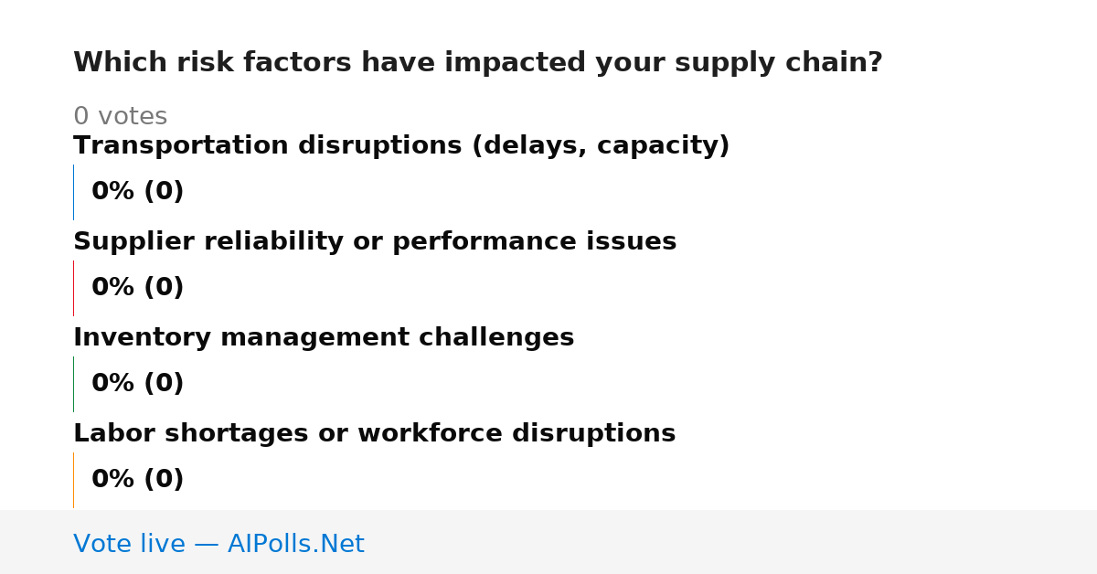Viewport: 1097px width, 574px height.
Task: Click the poll question heading
Action: click(478, 63)
